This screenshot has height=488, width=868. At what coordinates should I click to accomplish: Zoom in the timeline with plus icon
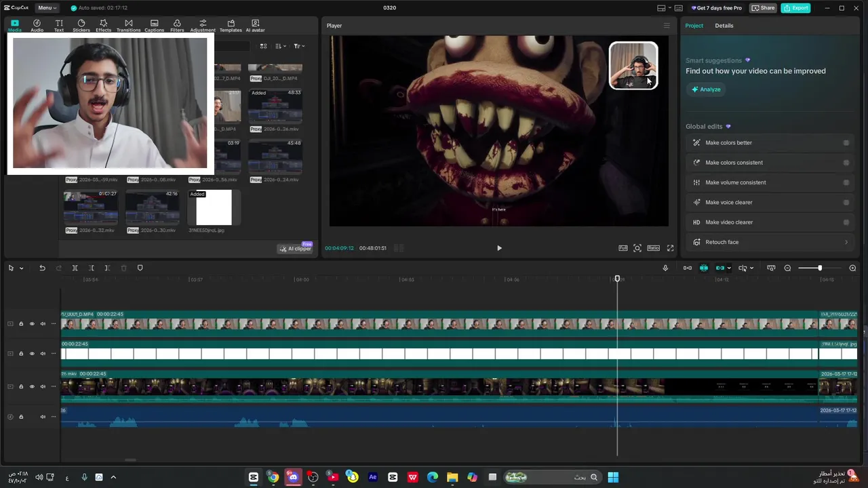point(852,268)
